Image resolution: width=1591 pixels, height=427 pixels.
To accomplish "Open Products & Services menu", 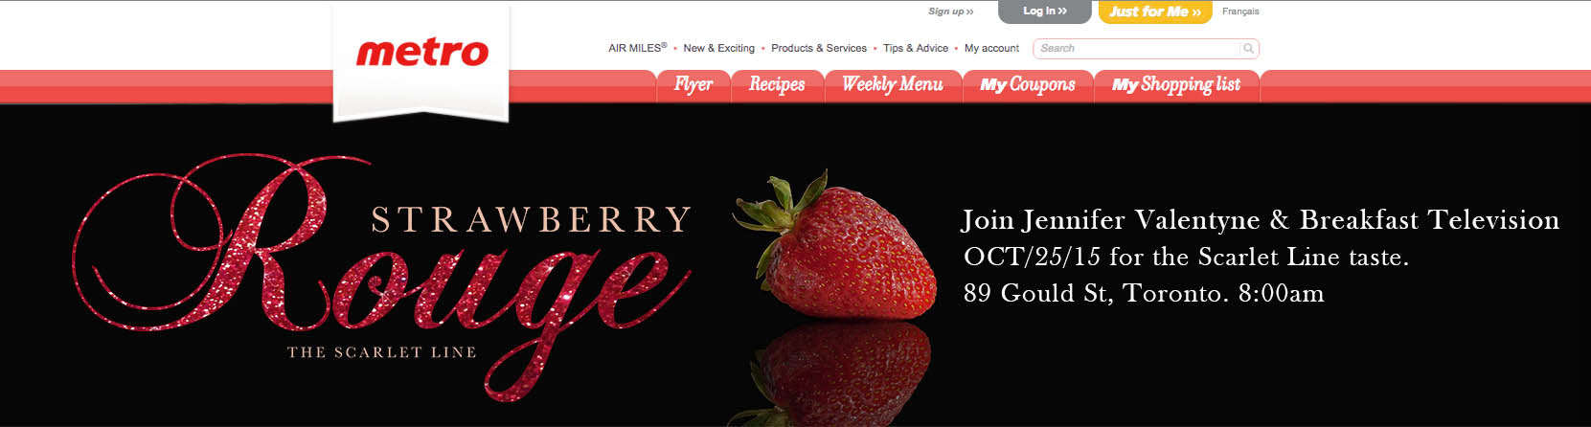I will click(x=818, y=48).
